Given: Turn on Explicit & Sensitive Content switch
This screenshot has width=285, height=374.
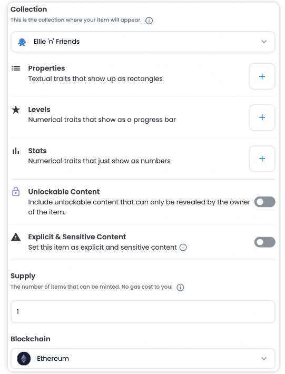Looking at the screenshot, I should click(x=265, y=242).
